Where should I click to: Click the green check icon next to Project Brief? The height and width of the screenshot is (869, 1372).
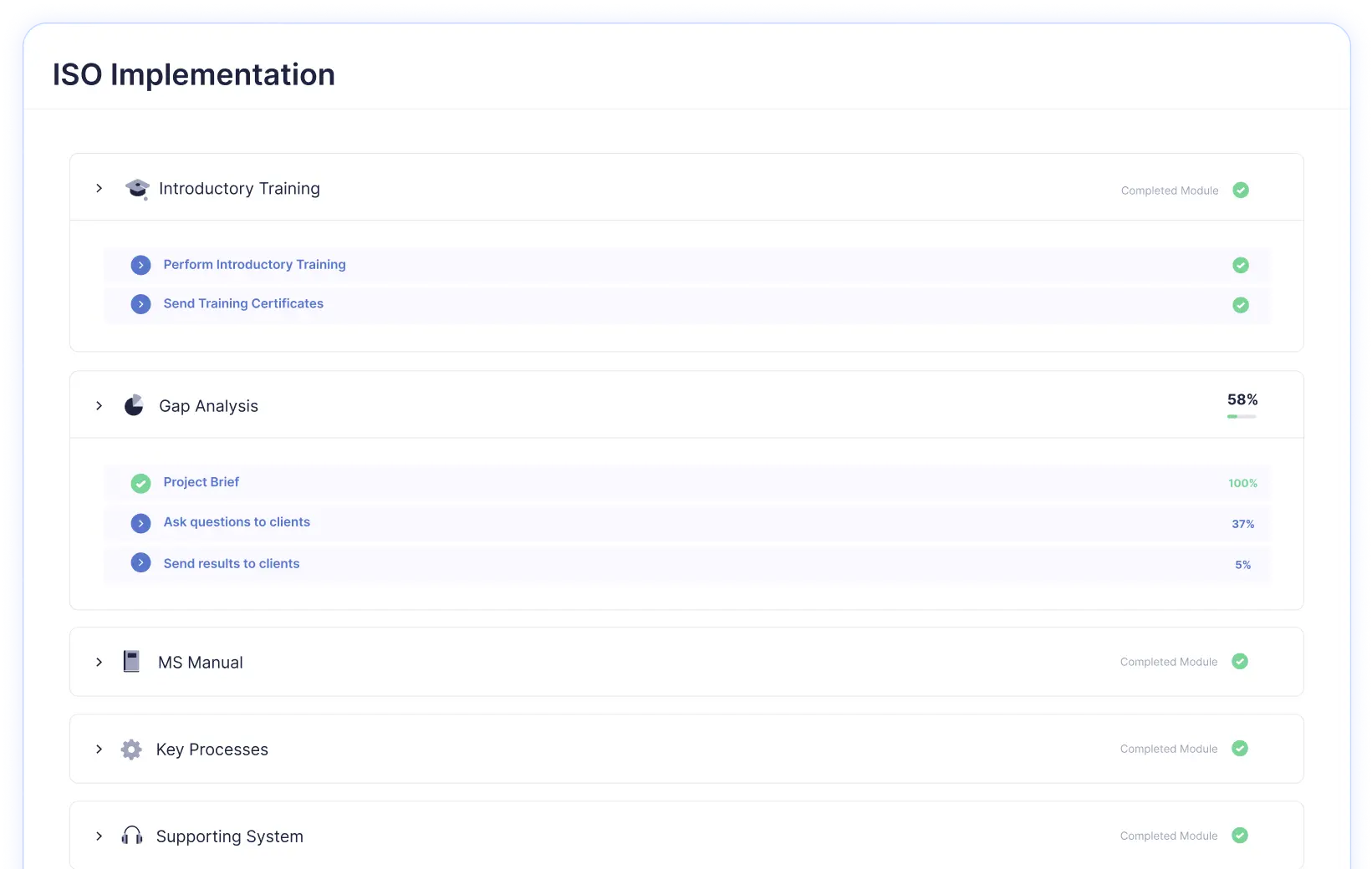(140, 483)
